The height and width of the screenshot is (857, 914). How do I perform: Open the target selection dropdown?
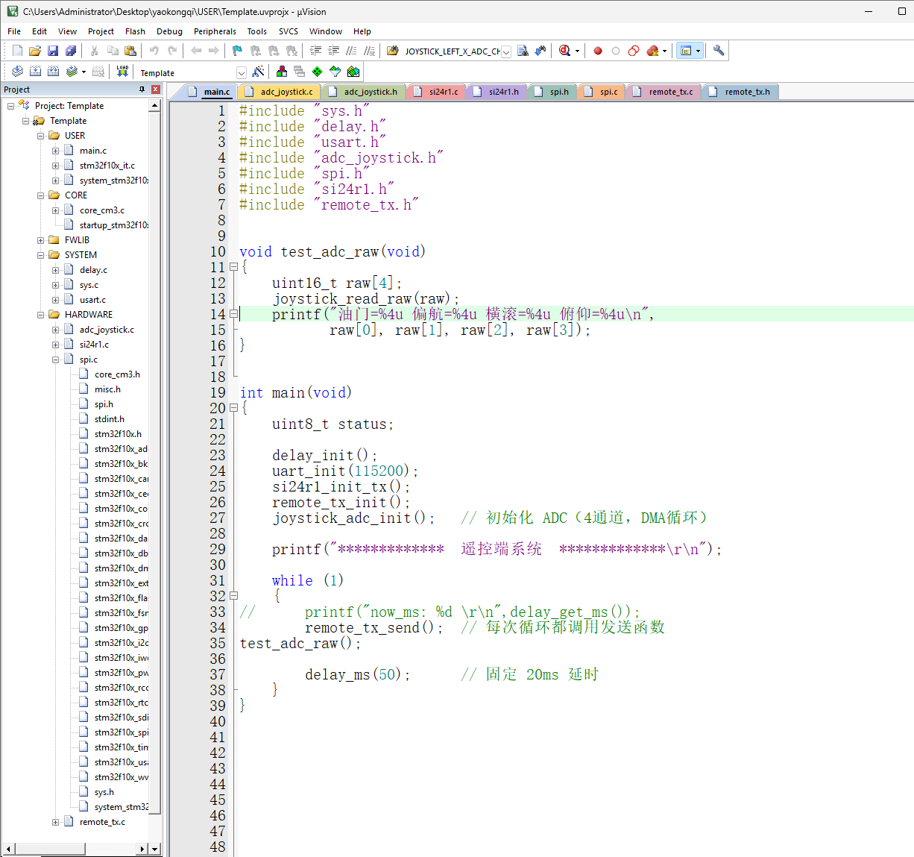(x=242, y=72)
